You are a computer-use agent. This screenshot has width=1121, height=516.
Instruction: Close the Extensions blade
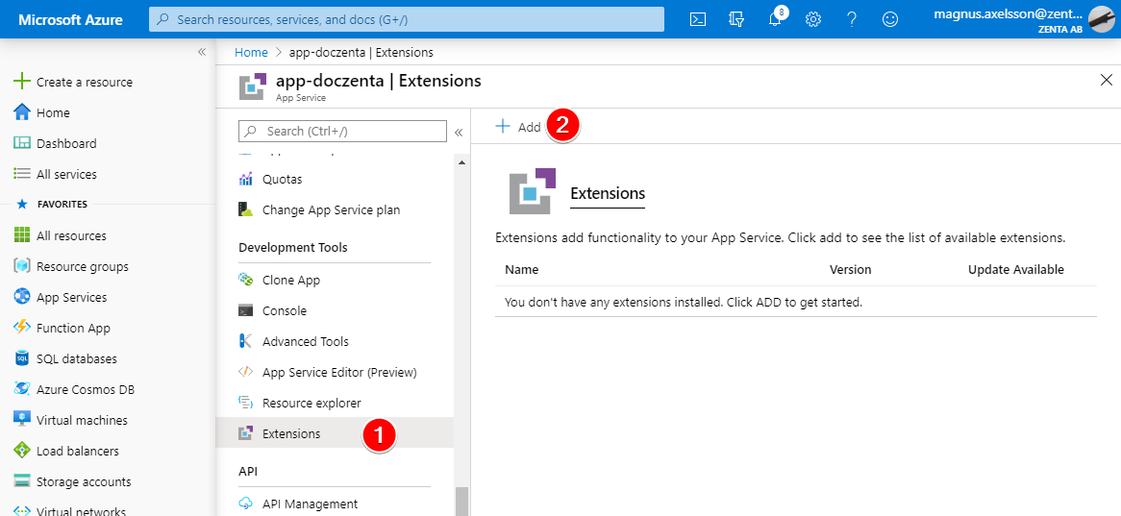(x=1106, y=80)
